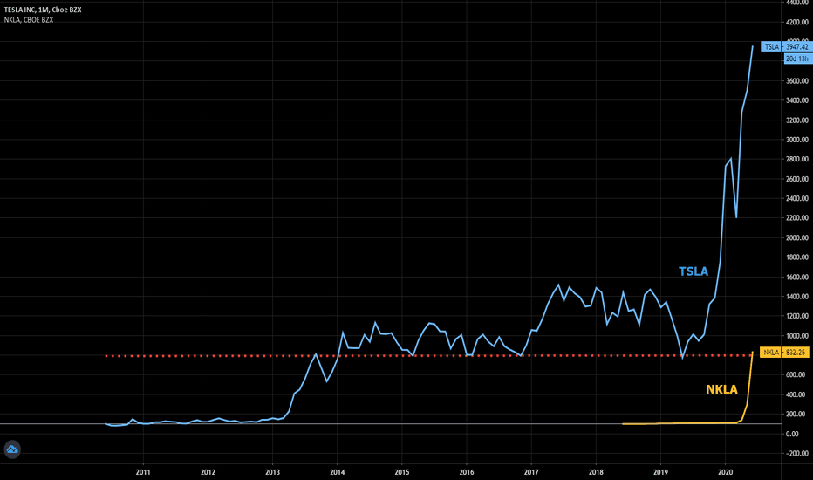The width and height of the screenshot is (813, 480).
Task: Click the NKLA 832.25 price label
Action: pos(784,353)
